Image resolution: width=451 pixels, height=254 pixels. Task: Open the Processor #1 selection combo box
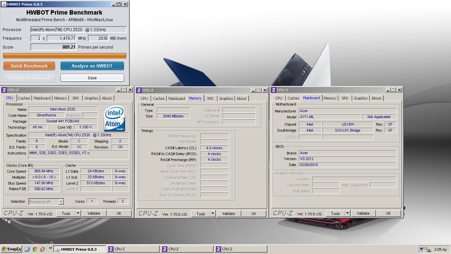46,201
